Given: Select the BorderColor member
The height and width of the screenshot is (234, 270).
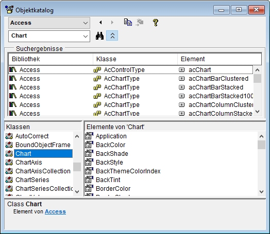Looking at the screenshot, I should coord(113,189).
